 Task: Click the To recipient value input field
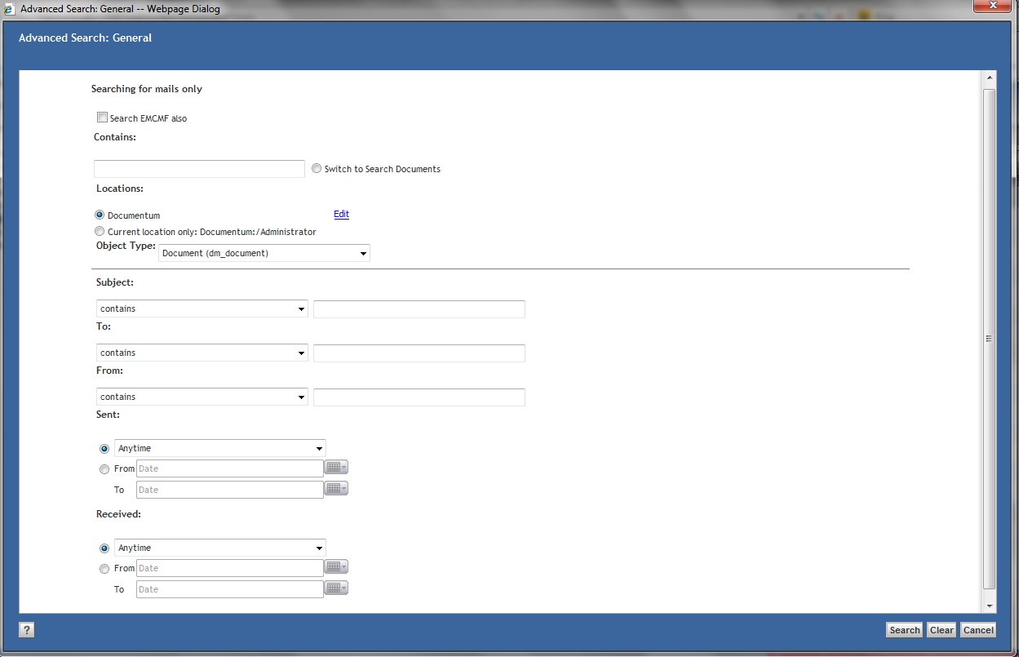click(x=419, y=353)
